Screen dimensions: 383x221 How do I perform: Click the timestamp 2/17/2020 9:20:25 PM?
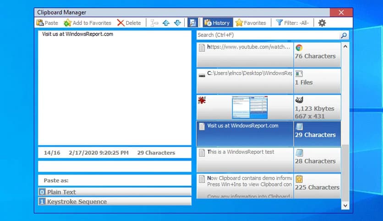tap(98, 153)
